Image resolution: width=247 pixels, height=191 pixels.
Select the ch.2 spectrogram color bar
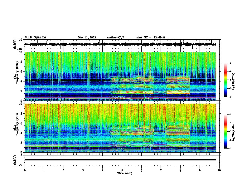225,131
